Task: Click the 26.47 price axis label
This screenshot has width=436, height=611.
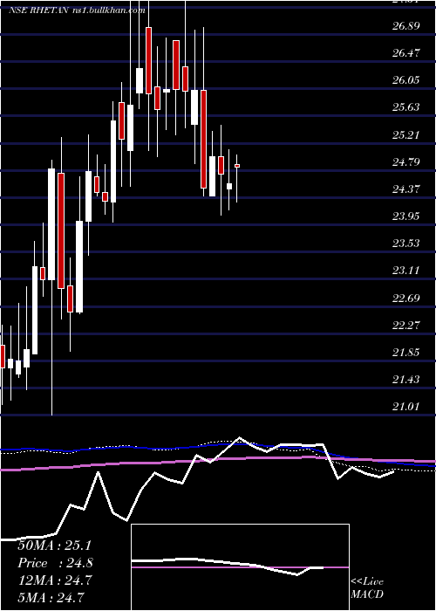Action: tap(406, 53)
